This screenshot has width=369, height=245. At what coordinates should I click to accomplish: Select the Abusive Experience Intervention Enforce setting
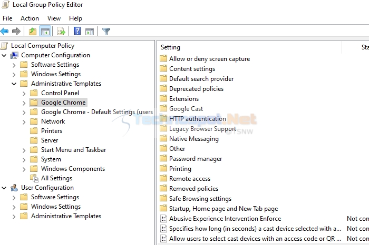pos(225,219)
